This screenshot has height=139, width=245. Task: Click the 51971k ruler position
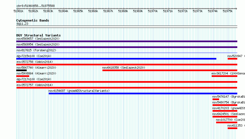(168, 11)
